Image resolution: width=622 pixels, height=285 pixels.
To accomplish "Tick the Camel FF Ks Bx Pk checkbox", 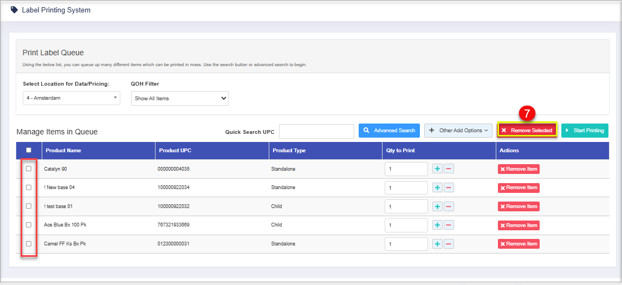I will pyautogui.click(x=29, y=244).
